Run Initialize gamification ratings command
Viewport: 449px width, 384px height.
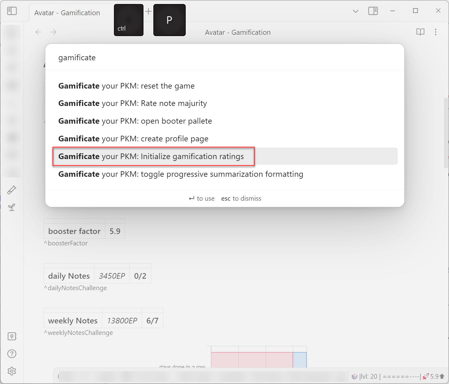tap(154, 156)
